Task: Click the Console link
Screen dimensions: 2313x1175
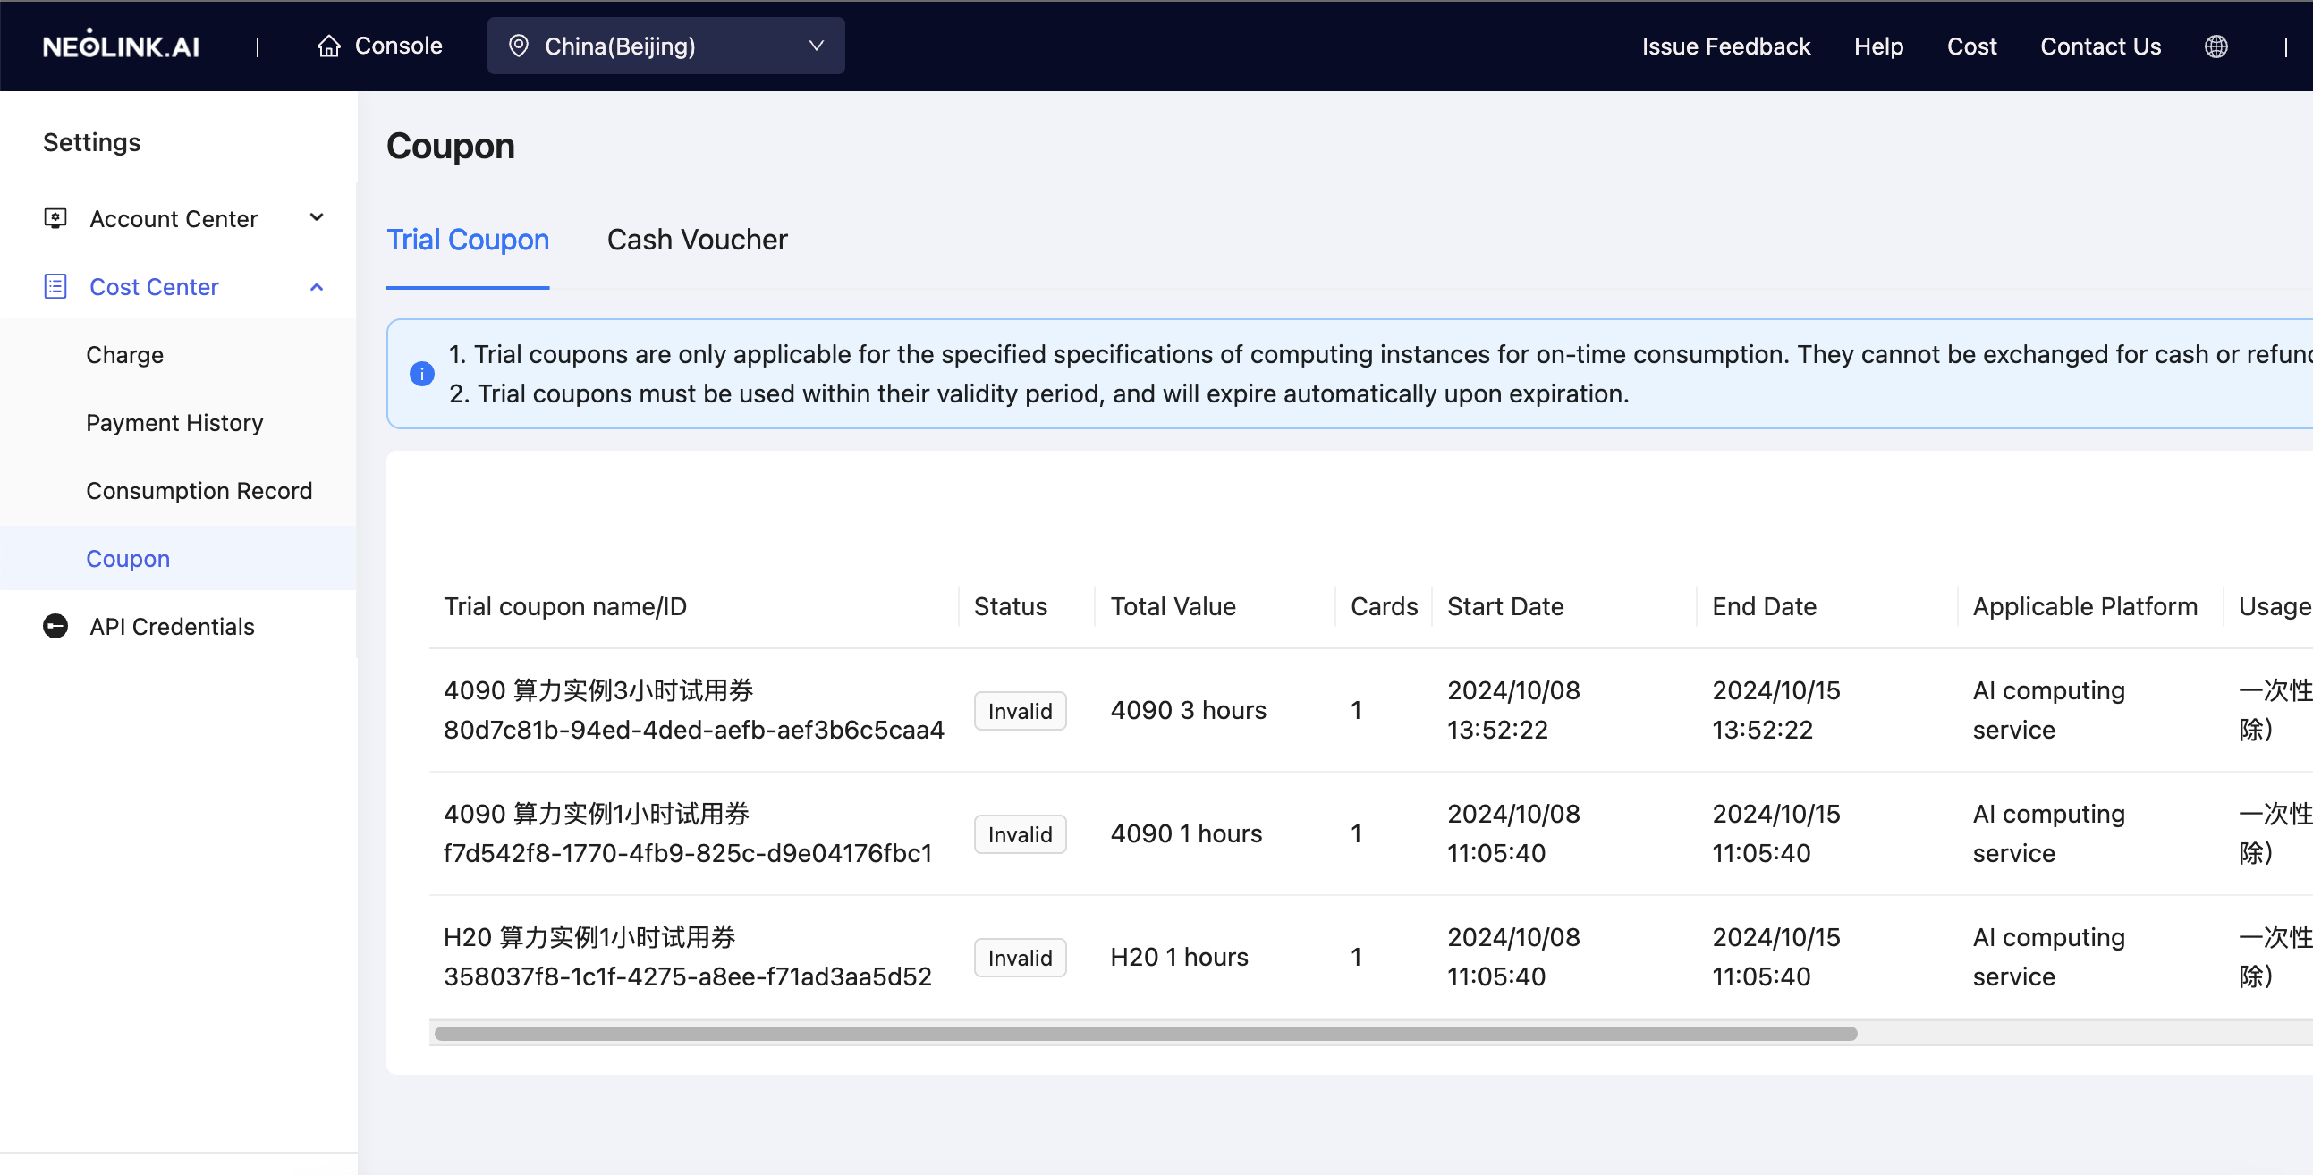Action: pos(399,46)
